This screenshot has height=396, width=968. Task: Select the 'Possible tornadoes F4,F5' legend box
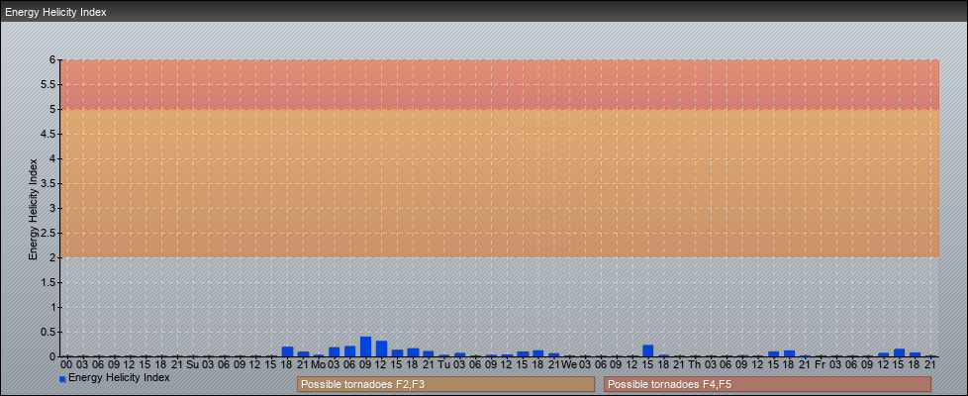coord(767,384)
